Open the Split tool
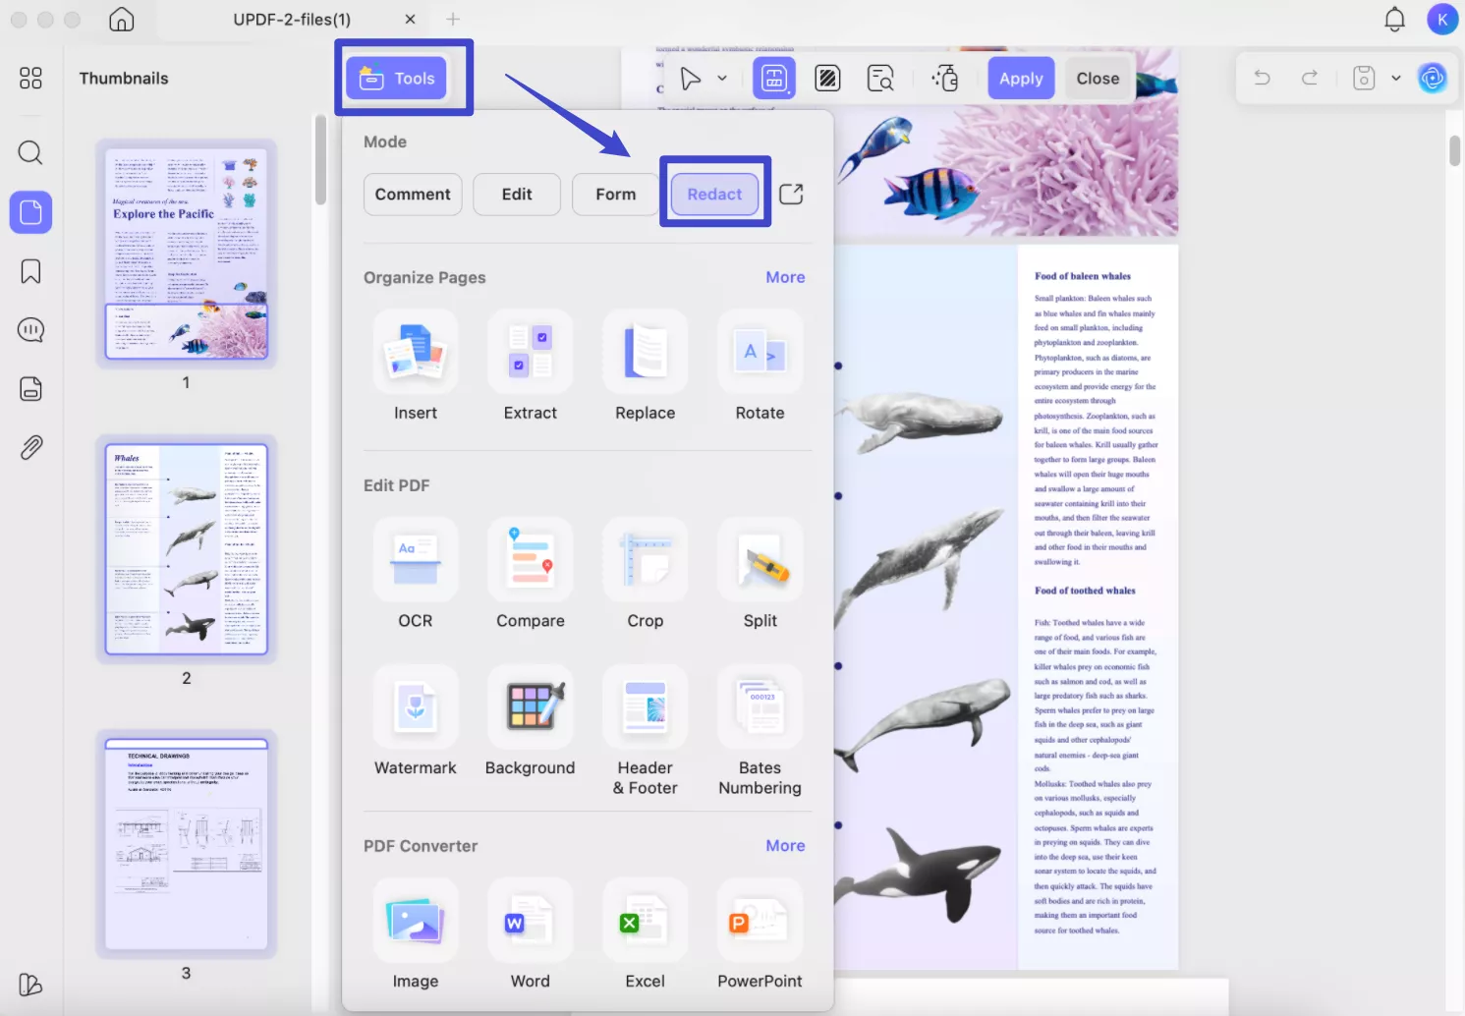 point(761,575)
